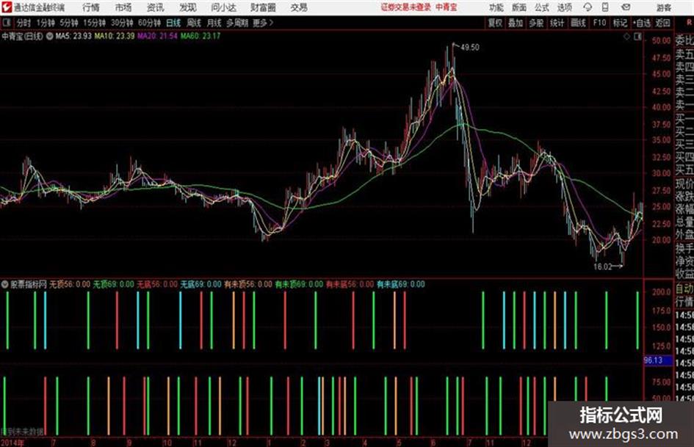Toggle the 自选 watchlist button
Screen dimensions: 694x447
[x=641, y=23]
